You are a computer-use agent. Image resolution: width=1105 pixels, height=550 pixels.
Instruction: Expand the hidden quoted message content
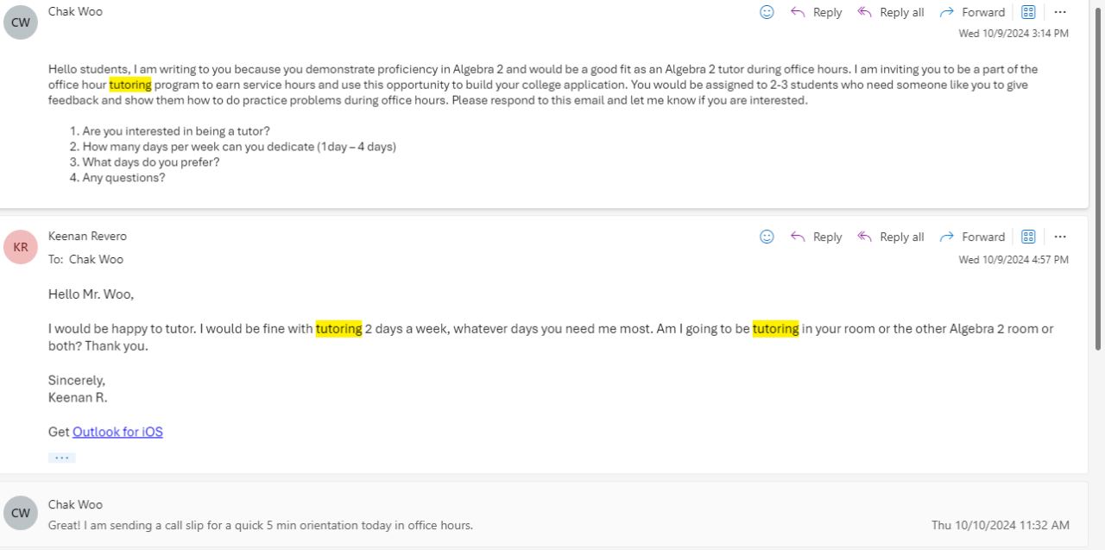pos(61,458)
